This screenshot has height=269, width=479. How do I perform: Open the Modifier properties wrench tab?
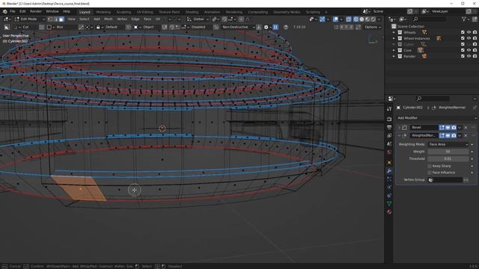tap(389, 171)
